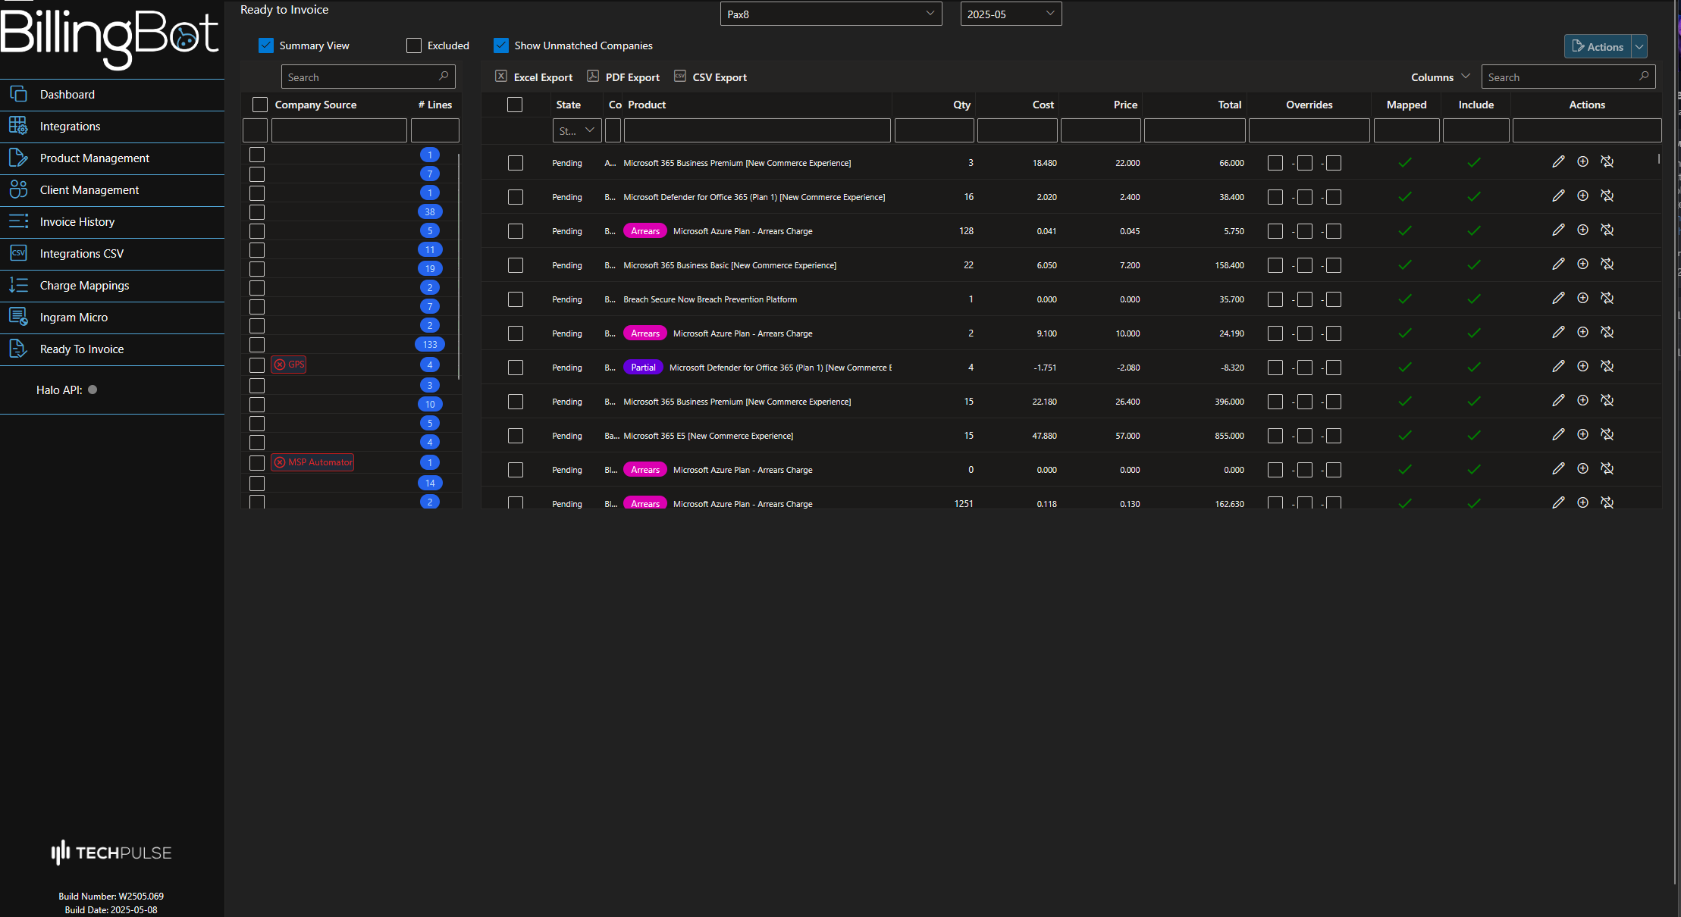Open the 2025-05 period dropdown
1681x917 pixels.
click(1011, 14)
